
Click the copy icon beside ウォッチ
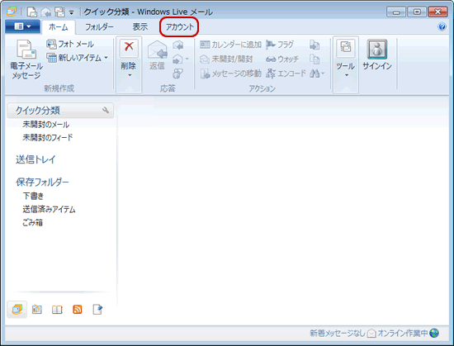tap(314, 59)
